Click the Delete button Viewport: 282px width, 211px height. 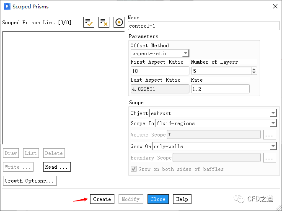pos(54,153)
